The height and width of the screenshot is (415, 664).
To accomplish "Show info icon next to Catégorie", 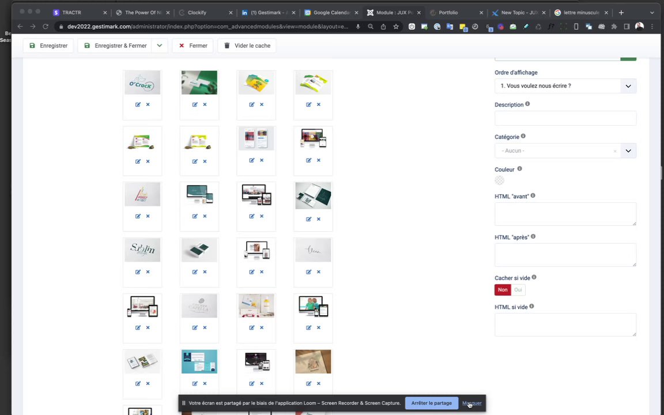I will coord(523,136).
